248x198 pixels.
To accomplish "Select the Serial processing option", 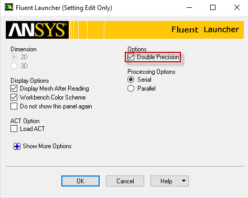I will [131, 80].
